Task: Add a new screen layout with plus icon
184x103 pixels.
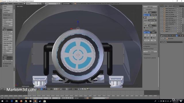Action: tap(39, 3)
